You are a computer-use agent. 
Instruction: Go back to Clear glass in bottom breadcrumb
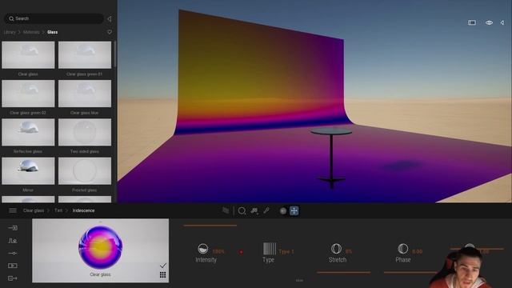(34, 210)
